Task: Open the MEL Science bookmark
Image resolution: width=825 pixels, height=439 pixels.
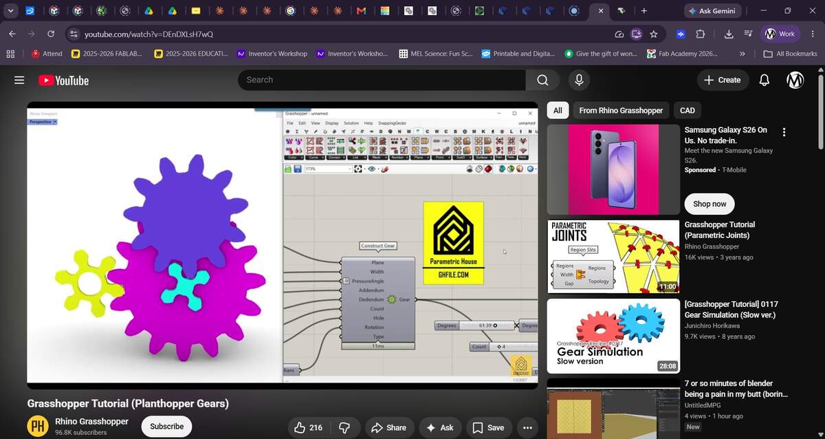Action: click(x=436, y=54)
